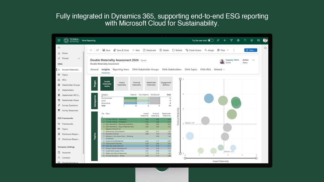The image size is (324, 182).
Task: Save the record
Action: tap(106, 50)
